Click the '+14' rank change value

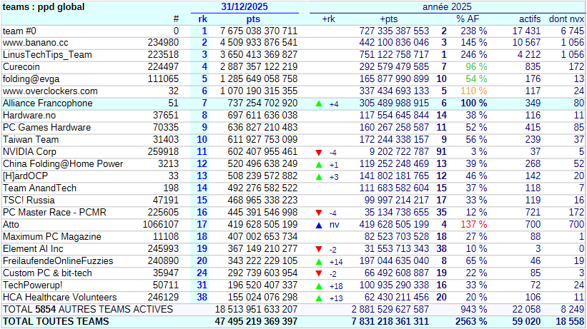[x=336, y=262]
